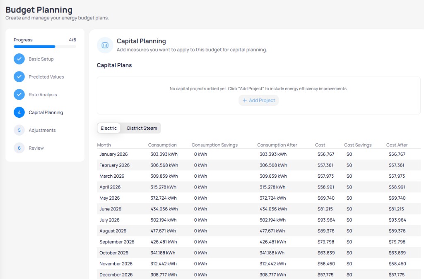This screenshot has height=279, width=424.
Task: Select the March 2026 row label
Action: pyautogui.click(x=112, y=176)
